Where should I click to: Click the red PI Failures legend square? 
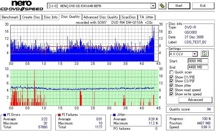(x=59, y=115)
